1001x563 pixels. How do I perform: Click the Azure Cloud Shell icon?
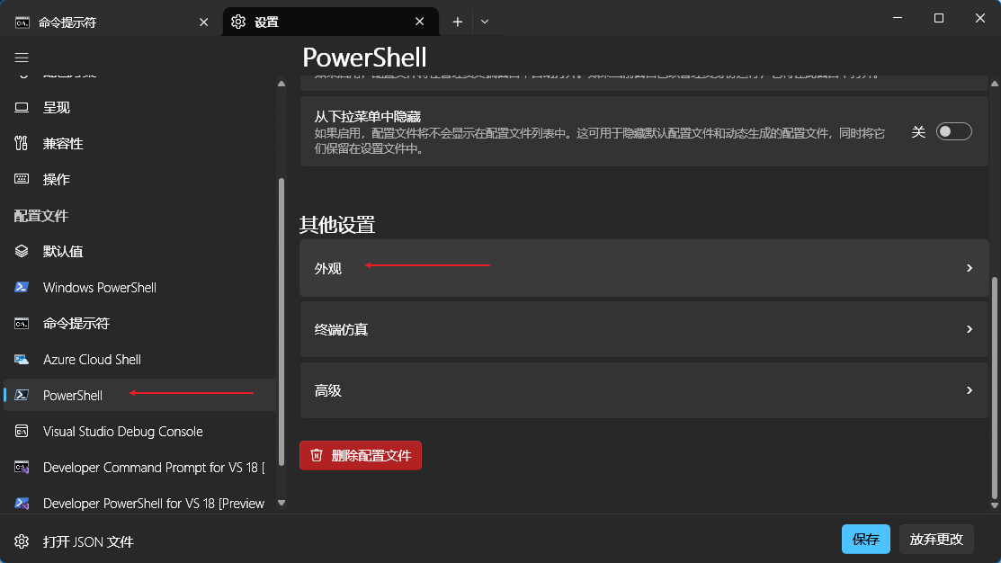coord(22,360)
